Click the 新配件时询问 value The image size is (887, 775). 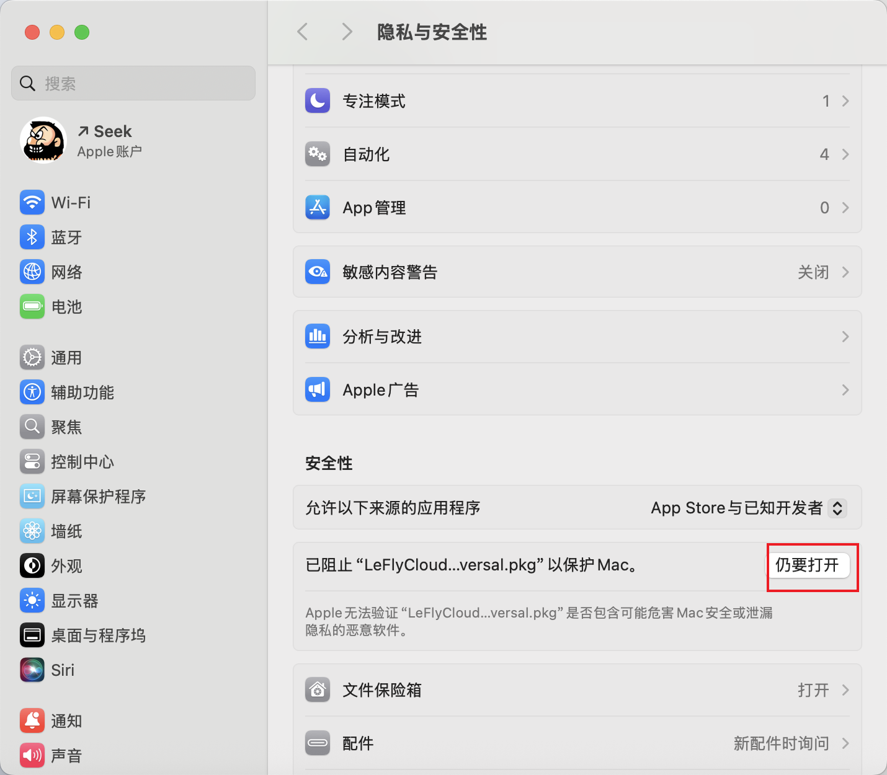[x=782, y=743]
